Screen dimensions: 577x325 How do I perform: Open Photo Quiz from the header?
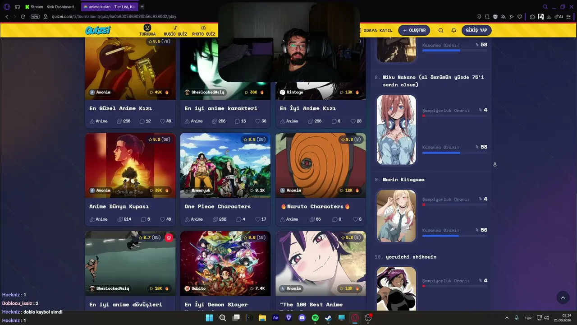(x=204, y=31)
